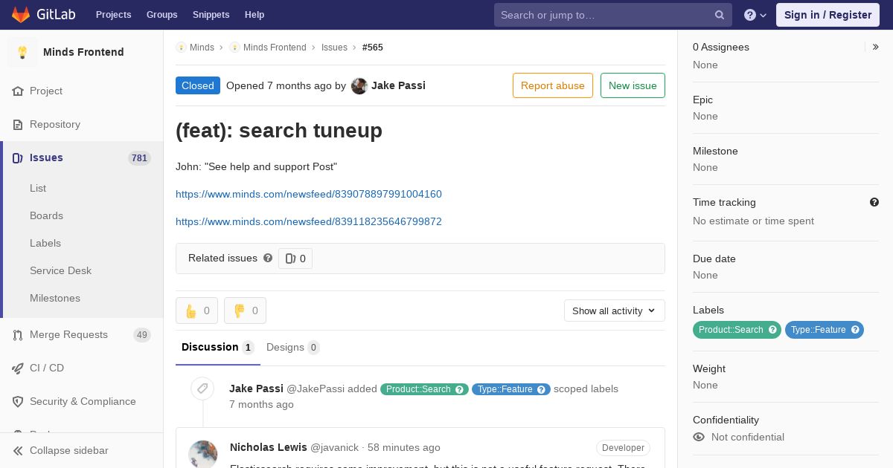Toggle the thumbs up reaction
This screenshot has width=893, height=468.
pos(196,311)
